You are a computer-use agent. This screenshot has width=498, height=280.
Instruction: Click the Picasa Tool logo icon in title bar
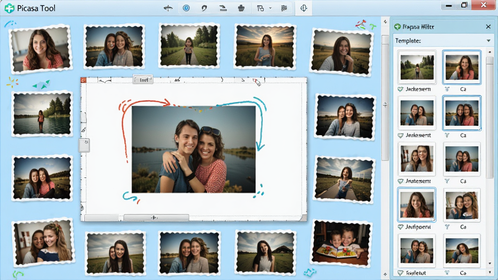click(x=10, y=8)
